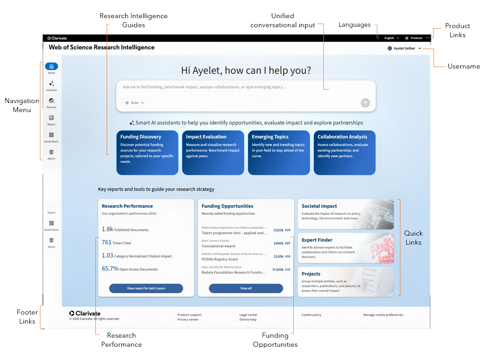Click the Clarivate logo in top bar
This screenshot has width=493, height=359.
point(57,38)
